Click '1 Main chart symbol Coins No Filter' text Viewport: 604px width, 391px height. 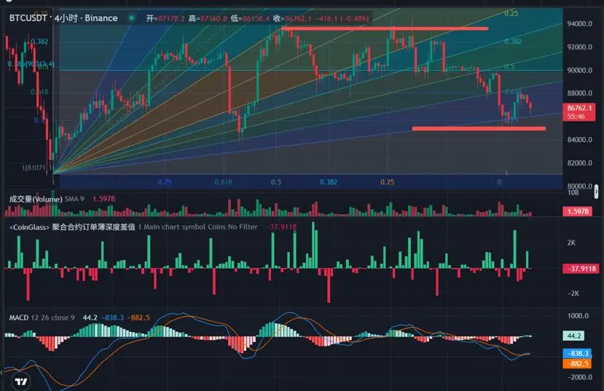click(197, 227)
